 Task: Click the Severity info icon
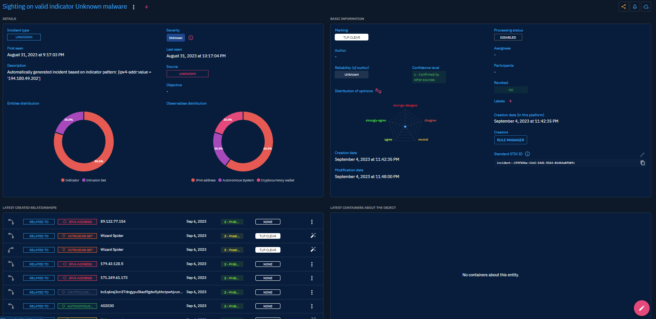pyautogui.click(x=191, y=38)
